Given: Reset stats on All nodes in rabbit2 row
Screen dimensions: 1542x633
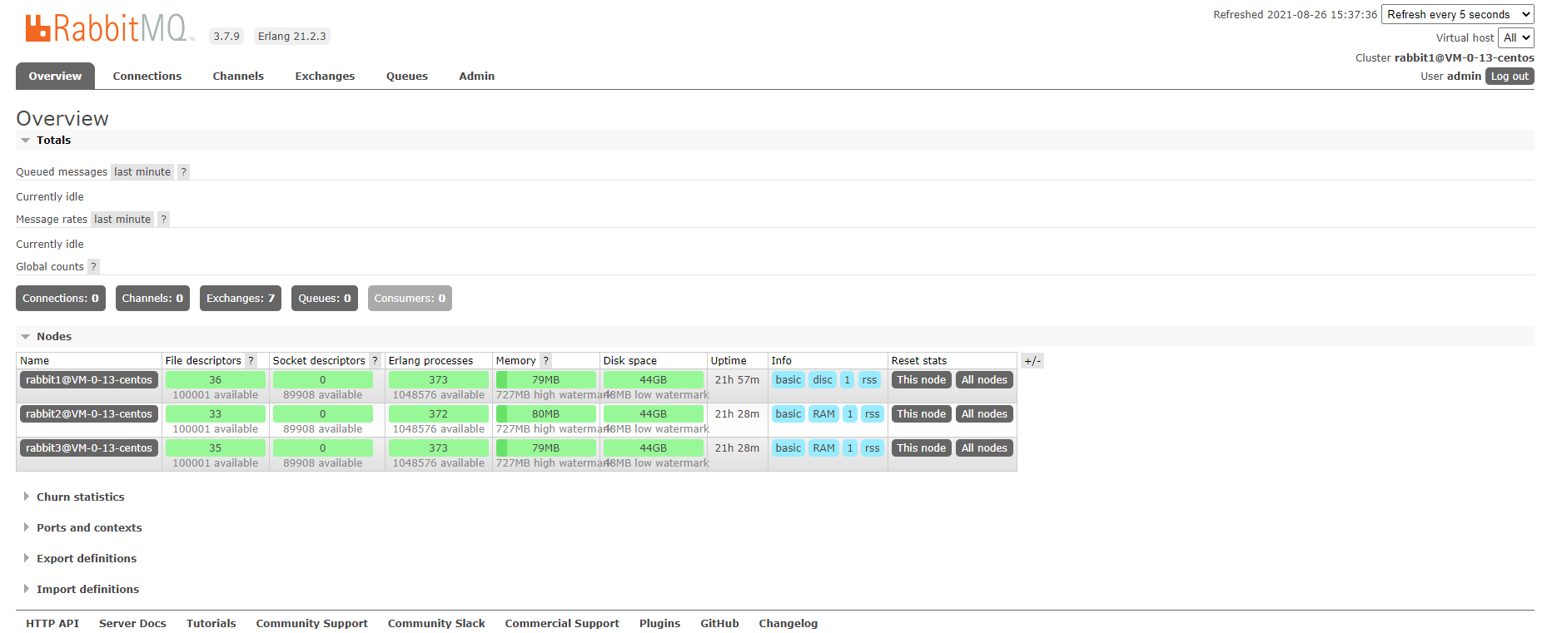Looking at the screenshot, I should pos(984,414).
